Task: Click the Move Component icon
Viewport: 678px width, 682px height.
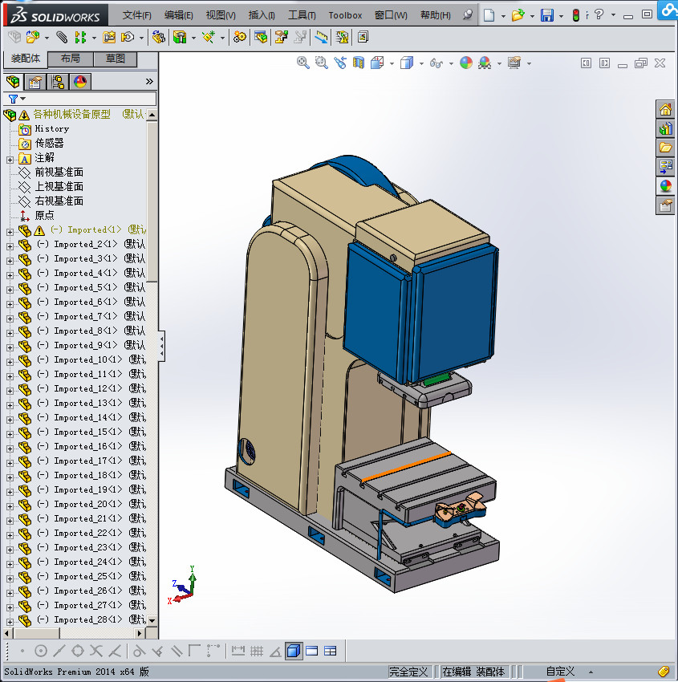Action: (x=128, y=38)
